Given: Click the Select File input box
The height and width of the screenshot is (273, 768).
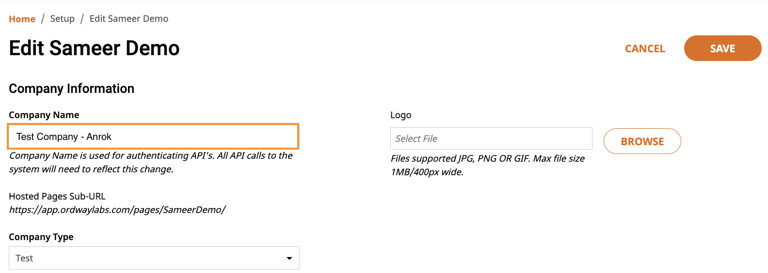Looking at the screenshot, I should pyautogui.click(x=491, y=138).
